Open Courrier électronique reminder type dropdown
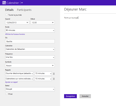Image resolution: width=116 pixels, height=106 pixels. (19, 74)
